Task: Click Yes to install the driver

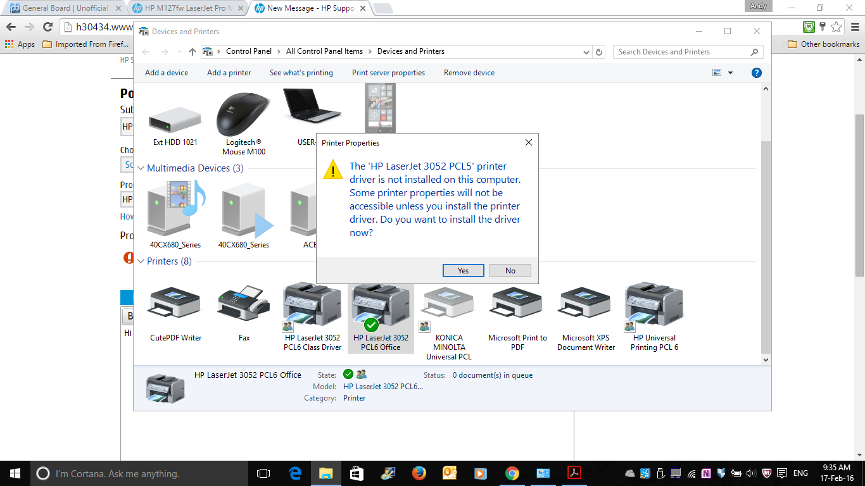Action: point(463,271)
